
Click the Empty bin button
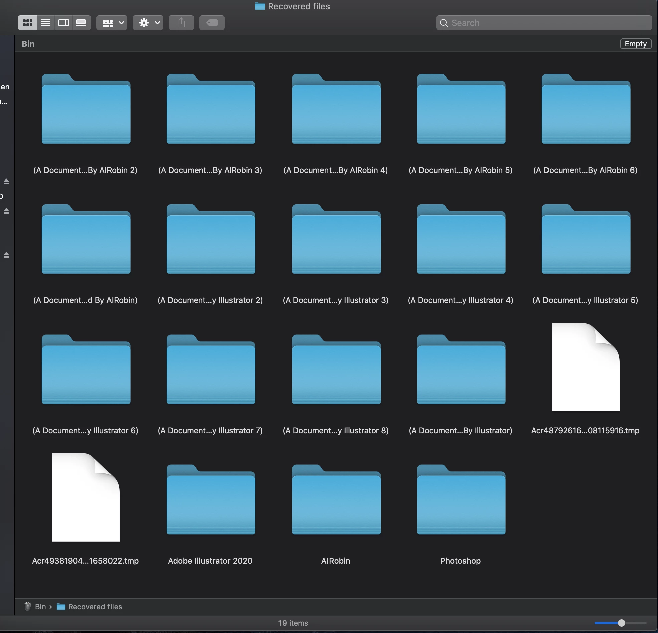pyautogui.click(x=635, y=44)
